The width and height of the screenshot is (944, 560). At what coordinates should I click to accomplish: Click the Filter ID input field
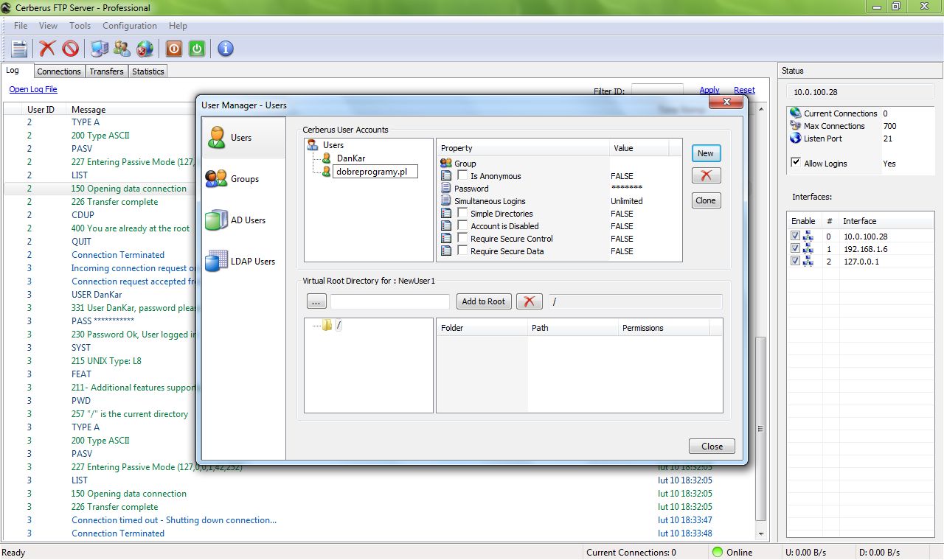point(657,90)
